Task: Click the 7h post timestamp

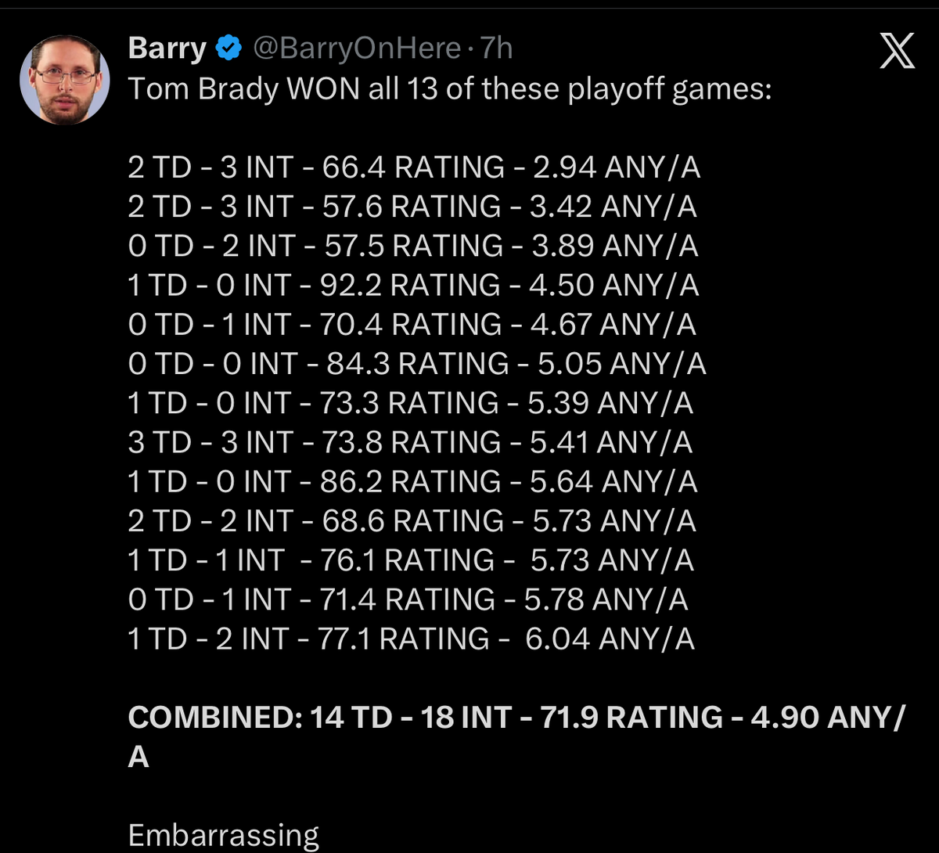Action: [x=497, y=49]
